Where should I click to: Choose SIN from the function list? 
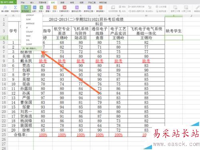(x=32, y=40)
